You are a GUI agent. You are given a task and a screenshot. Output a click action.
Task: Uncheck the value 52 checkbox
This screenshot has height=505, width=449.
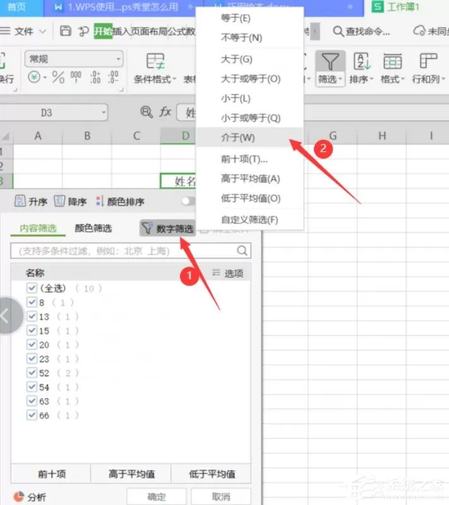point(32,372)
